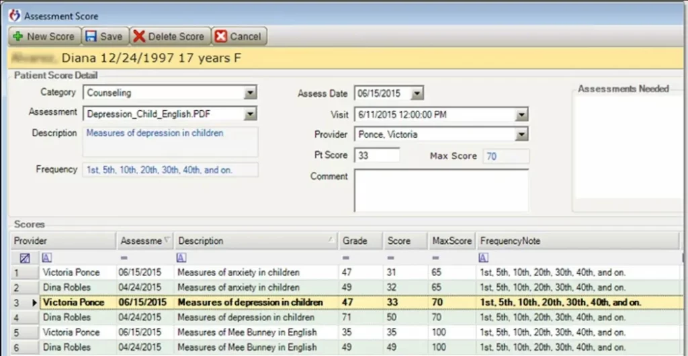Click the MaxScore column filter equals icon

click(435, 258)
